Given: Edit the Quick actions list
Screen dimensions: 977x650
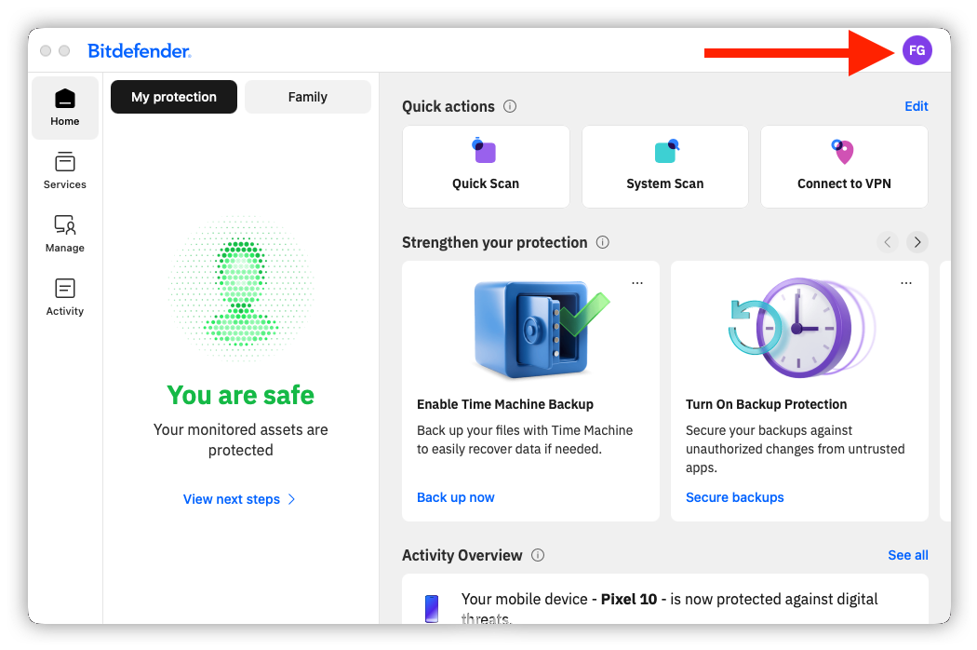Looking at the screenshot, I should 916,106.
